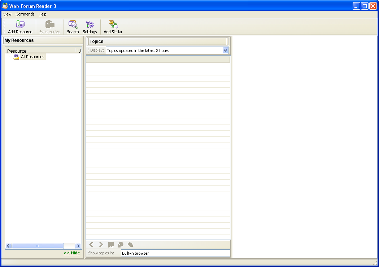Click the Synchronize toolbar icon
This screenshot has height=267, width=379.
(x=49, y=25)
